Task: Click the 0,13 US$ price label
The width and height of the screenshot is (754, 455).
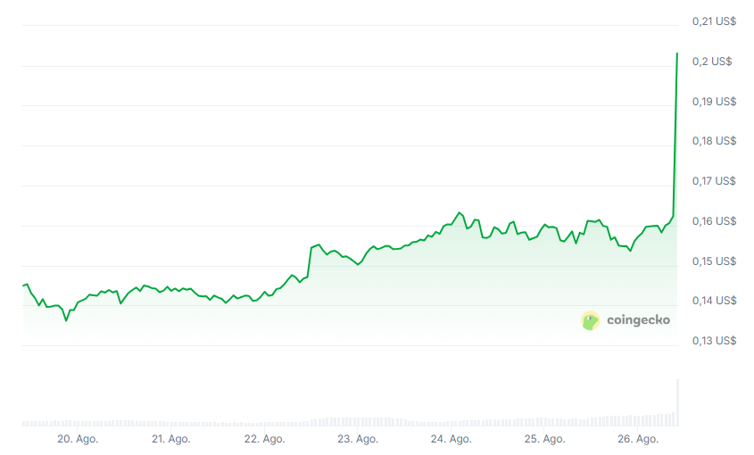Action: [714, 341]
